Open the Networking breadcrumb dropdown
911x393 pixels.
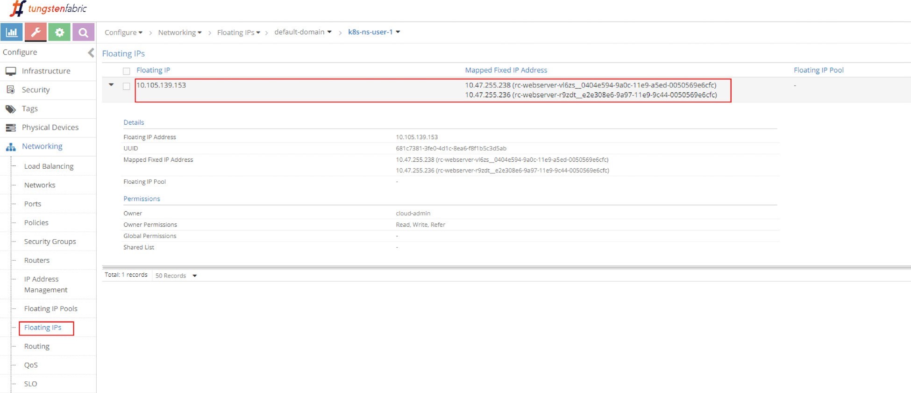coord(180,32)
